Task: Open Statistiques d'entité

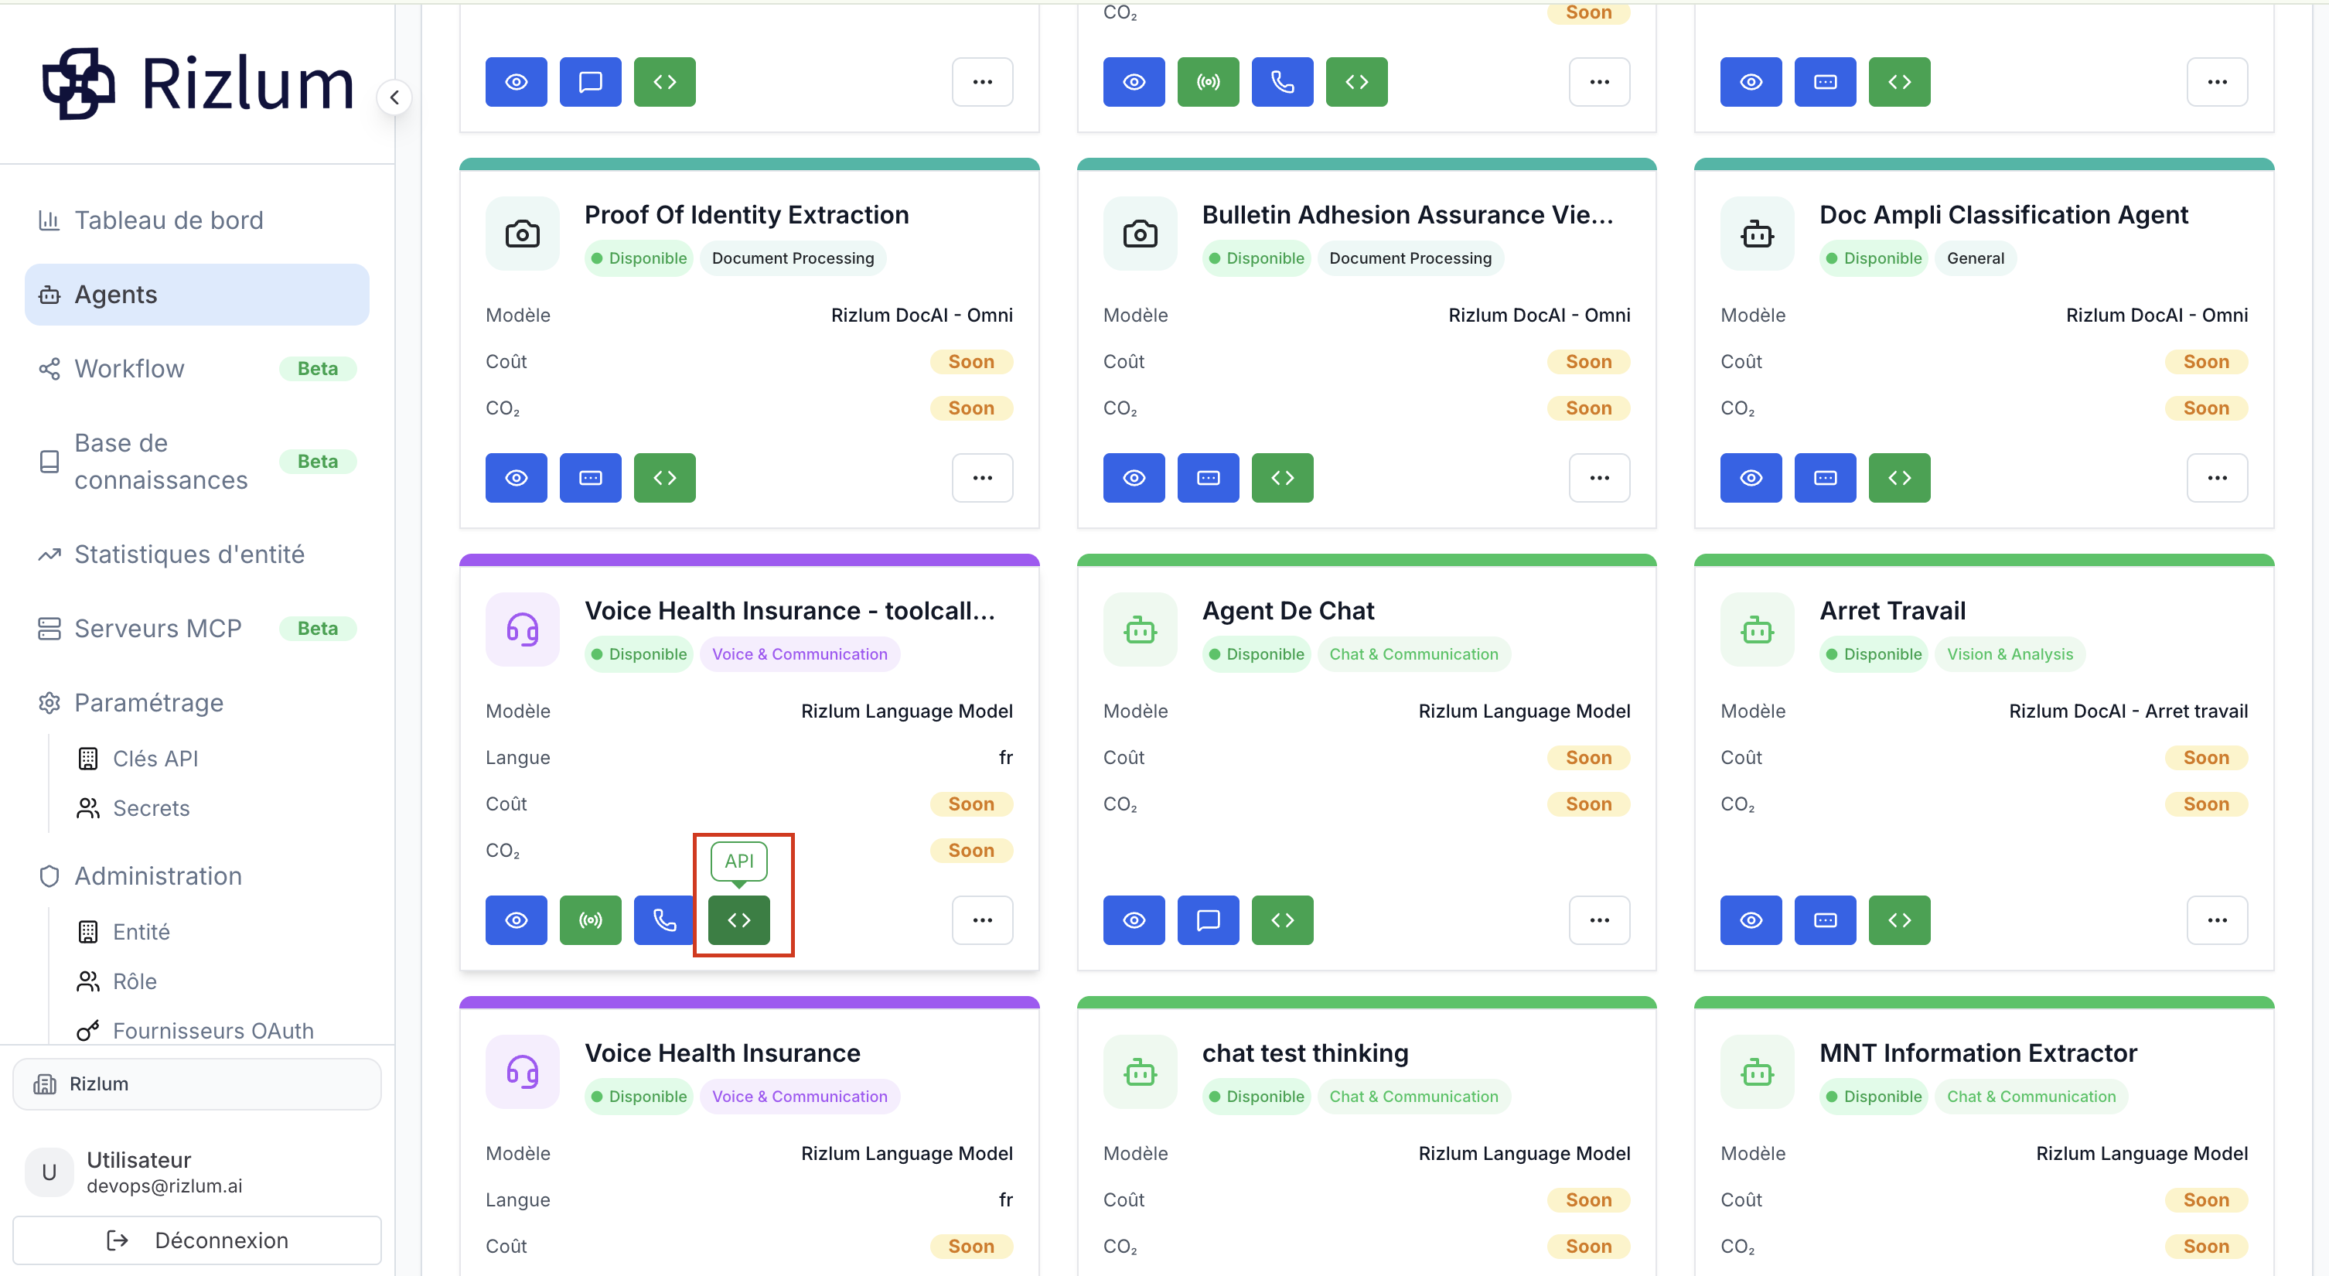Action: point(197,554)
